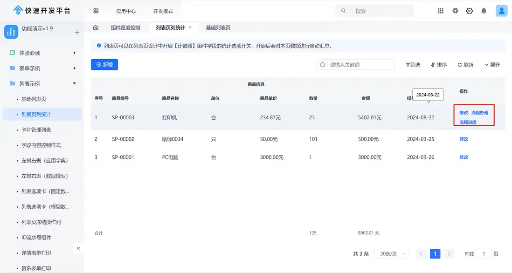Click date cell 2024-03-25
This screenshot has height=273, width=512.
pos(421,139)
